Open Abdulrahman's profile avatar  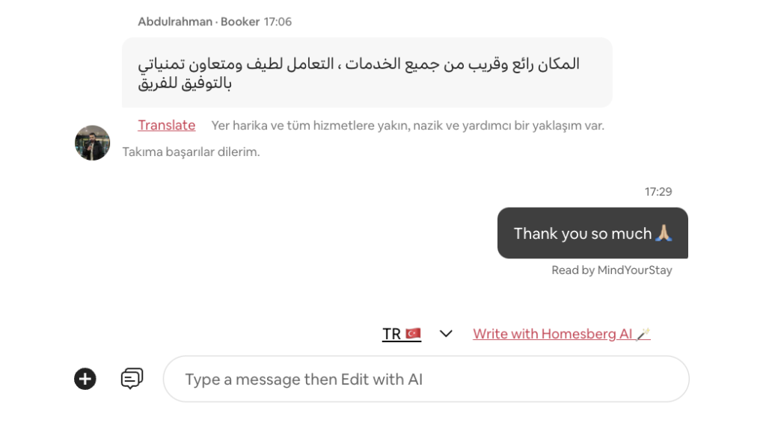point(92,143)
